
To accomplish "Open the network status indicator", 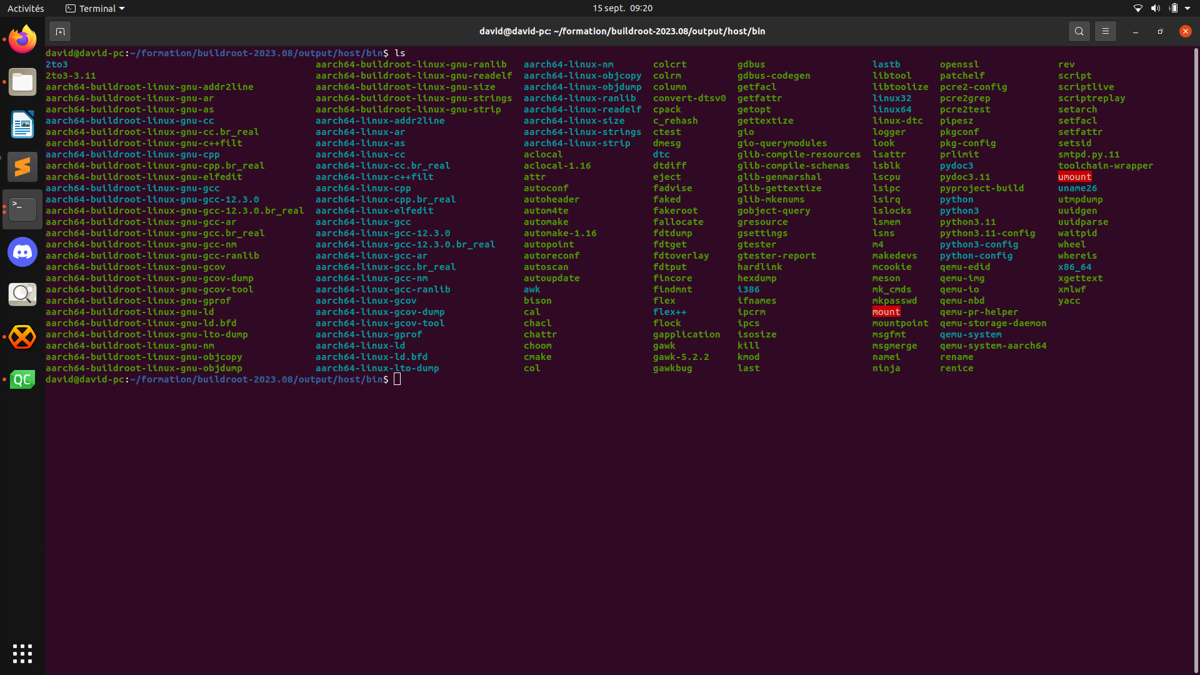I will click(x=1138, y=8).
